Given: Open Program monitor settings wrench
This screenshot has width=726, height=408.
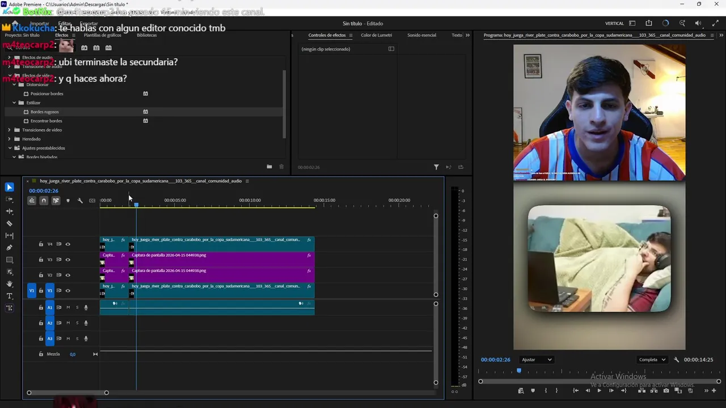Looking at the screenshot, I should 676,360.
